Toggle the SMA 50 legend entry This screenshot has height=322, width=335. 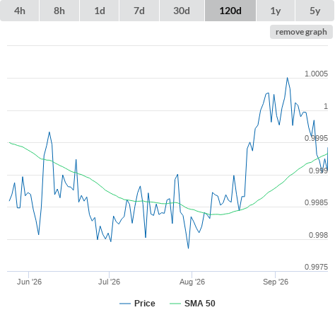click(200, 304)
